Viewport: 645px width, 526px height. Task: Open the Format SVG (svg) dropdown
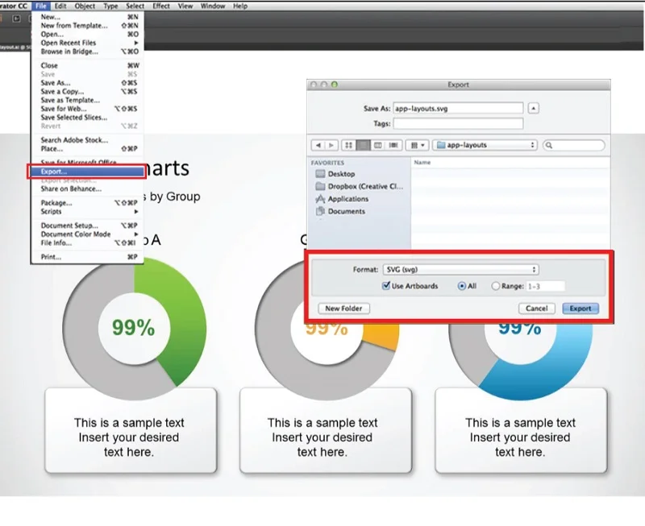click(x=460, y=270)
